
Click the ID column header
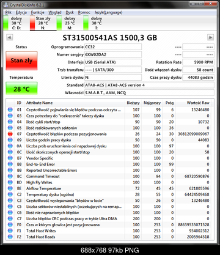click(19, 103)
